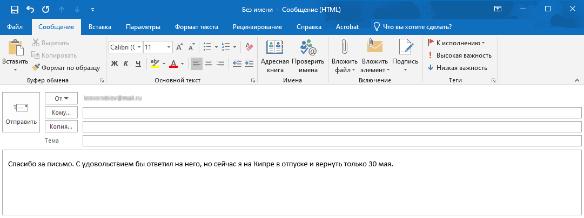Switch to Формат текста tab

(x=197, y=27)
